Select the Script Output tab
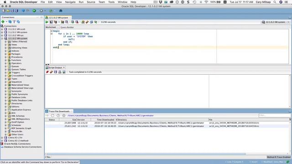The image size is (292, 164). [x=55, y=68]
